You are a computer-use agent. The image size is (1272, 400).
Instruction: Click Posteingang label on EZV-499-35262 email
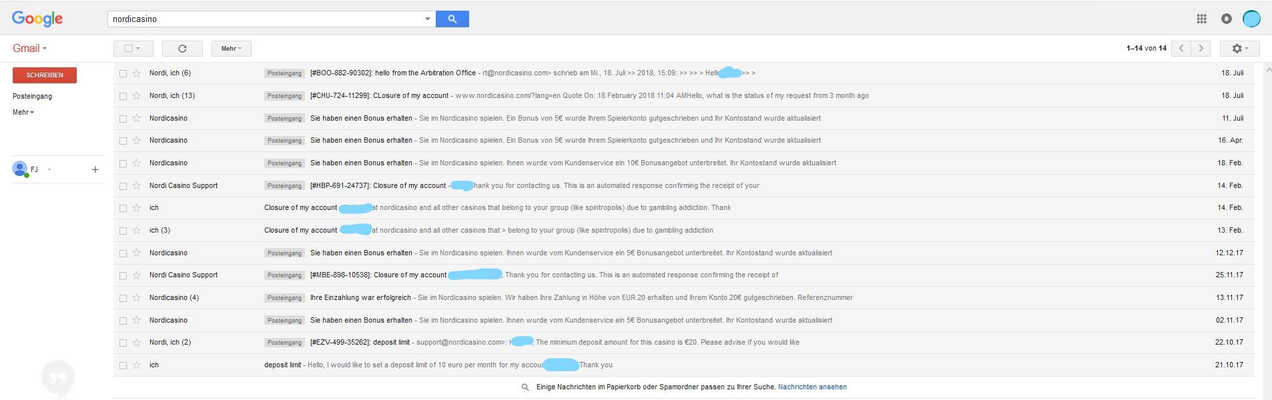coord(285,343)
